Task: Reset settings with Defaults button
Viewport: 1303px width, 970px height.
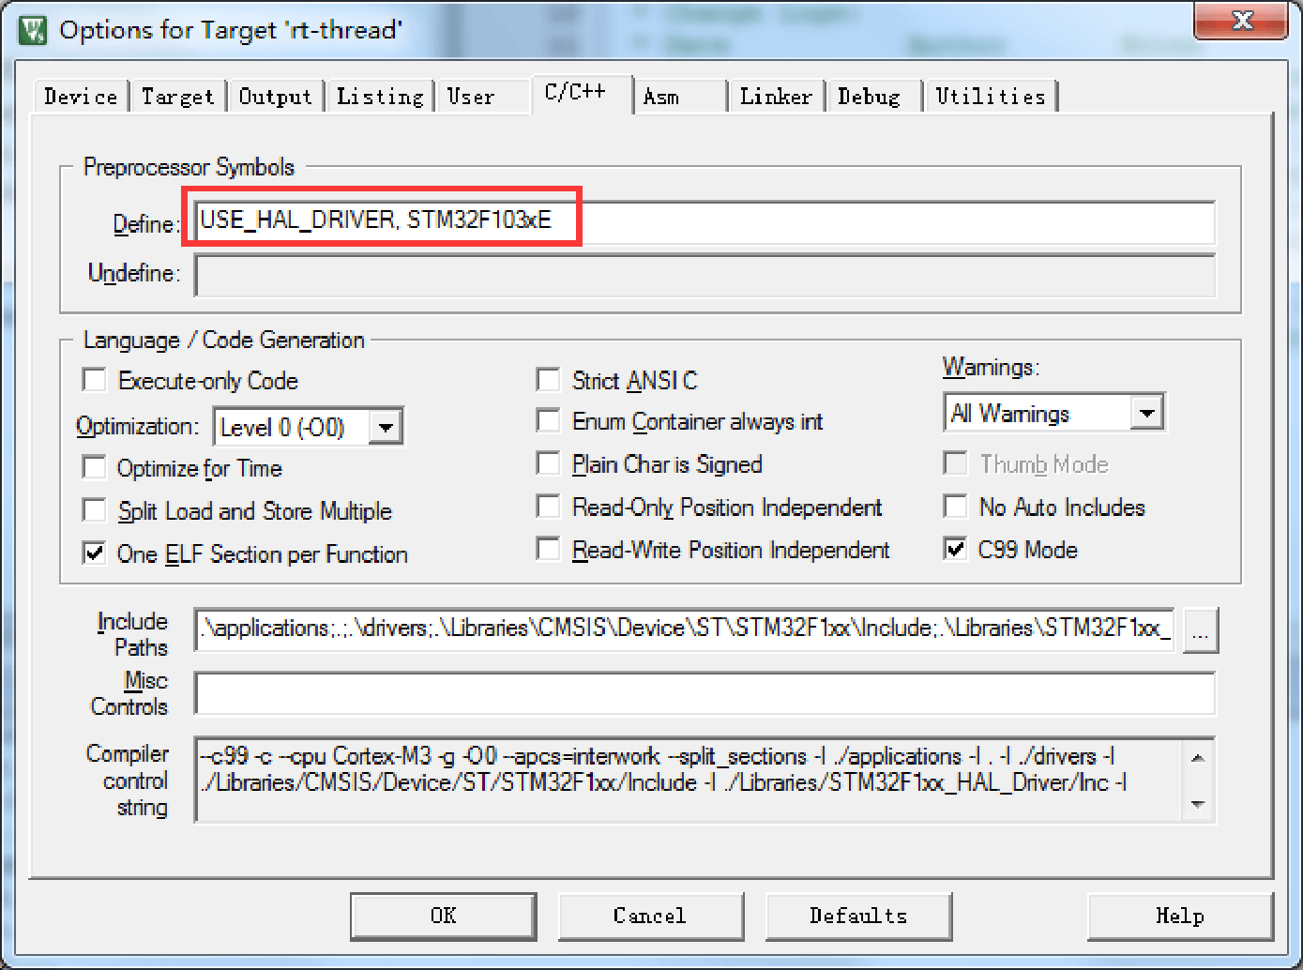Action: tap(858, 916)
